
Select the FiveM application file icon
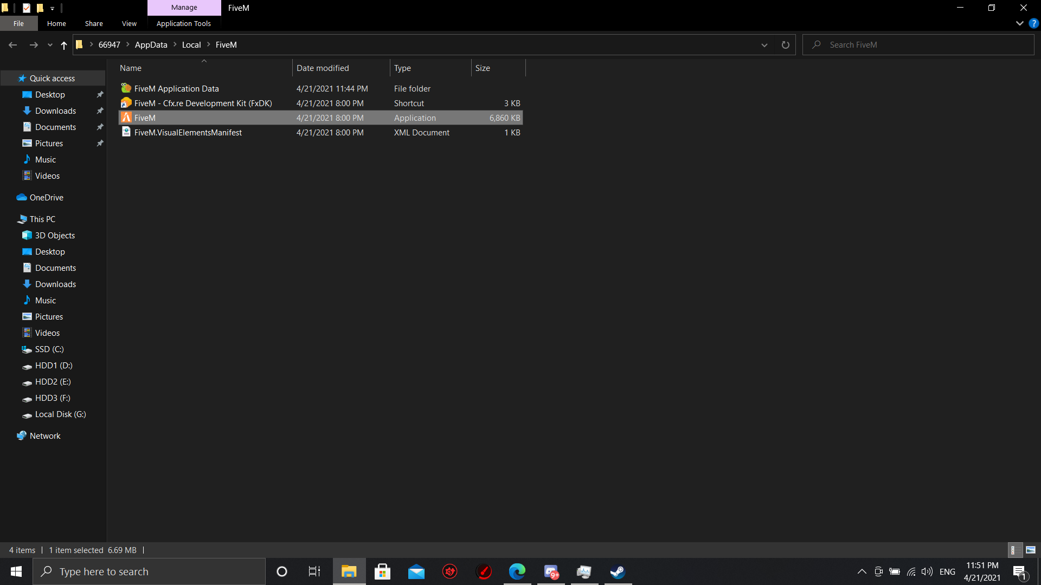[126, 118]
